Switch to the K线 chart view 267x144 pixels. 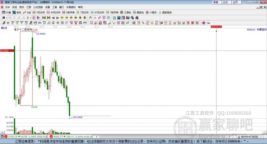click(27, 13)
